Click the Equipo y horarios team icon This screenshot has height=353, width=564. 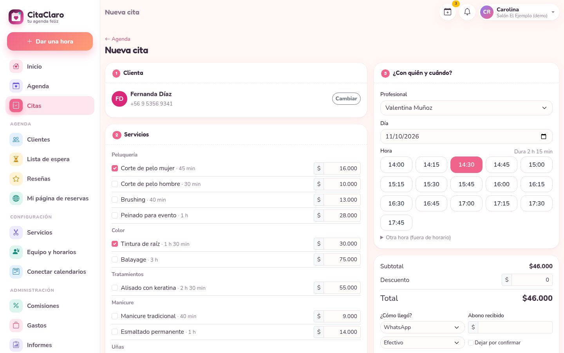coord(16,252)
